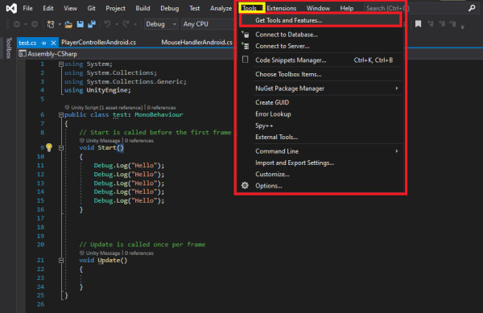Open the Debug menu

click(169, 8)
